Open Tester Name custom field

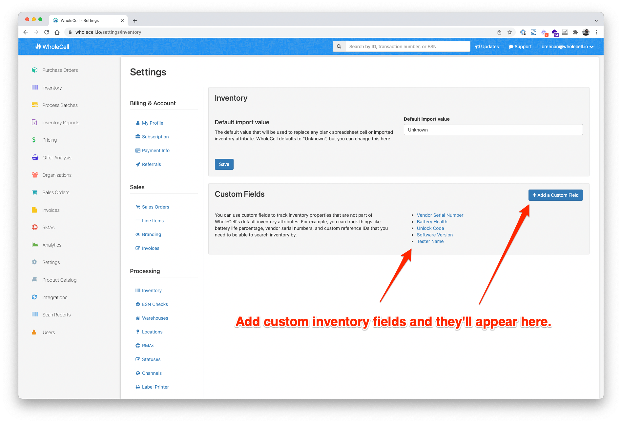coord(430,241)
